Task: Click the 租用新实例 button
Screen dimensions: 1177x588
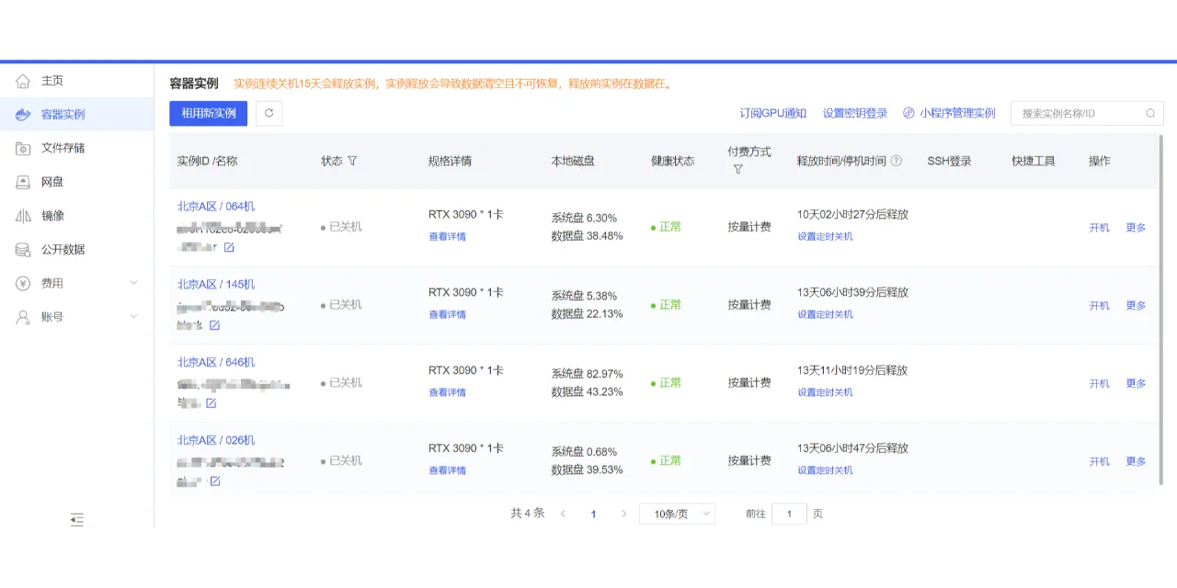Action: [208, 113]
